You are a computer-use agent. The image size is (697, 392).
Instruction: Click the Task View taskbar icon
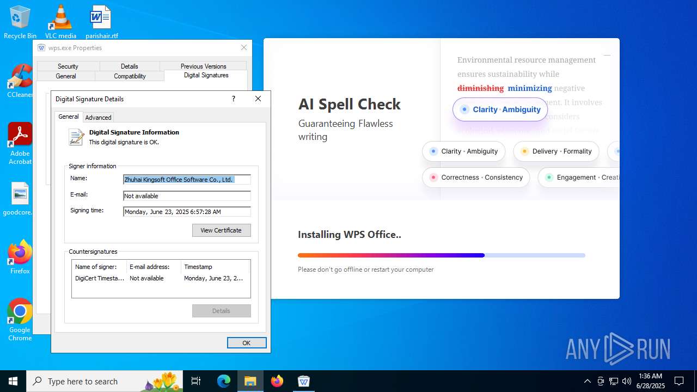[x=196, y=381]
